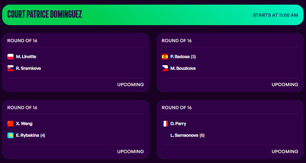The image size is (306, 163).
Task: Select M. Bouzkova player name
Action: (183, 68)
